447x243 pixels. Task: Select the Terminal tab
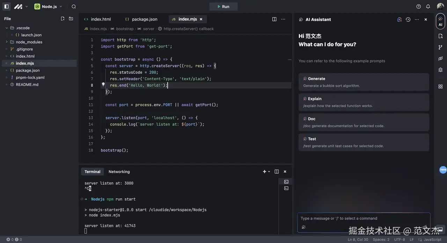click(x=92, y=171)
